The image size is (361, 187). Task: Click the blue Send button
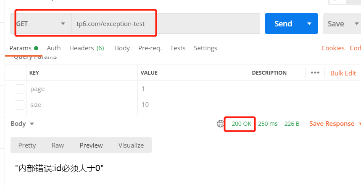(x=283, y=23)
